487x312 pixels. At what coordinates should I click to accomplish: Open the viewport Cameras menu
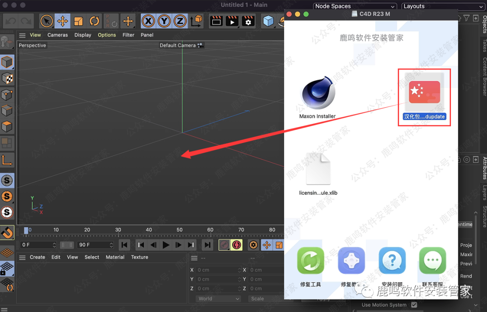point(58,35)
